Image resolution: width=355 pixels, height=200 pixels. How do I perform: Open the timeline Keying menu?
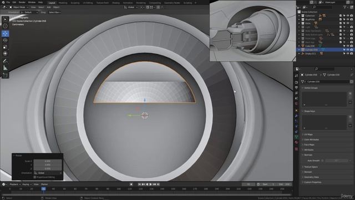[27, 184]
